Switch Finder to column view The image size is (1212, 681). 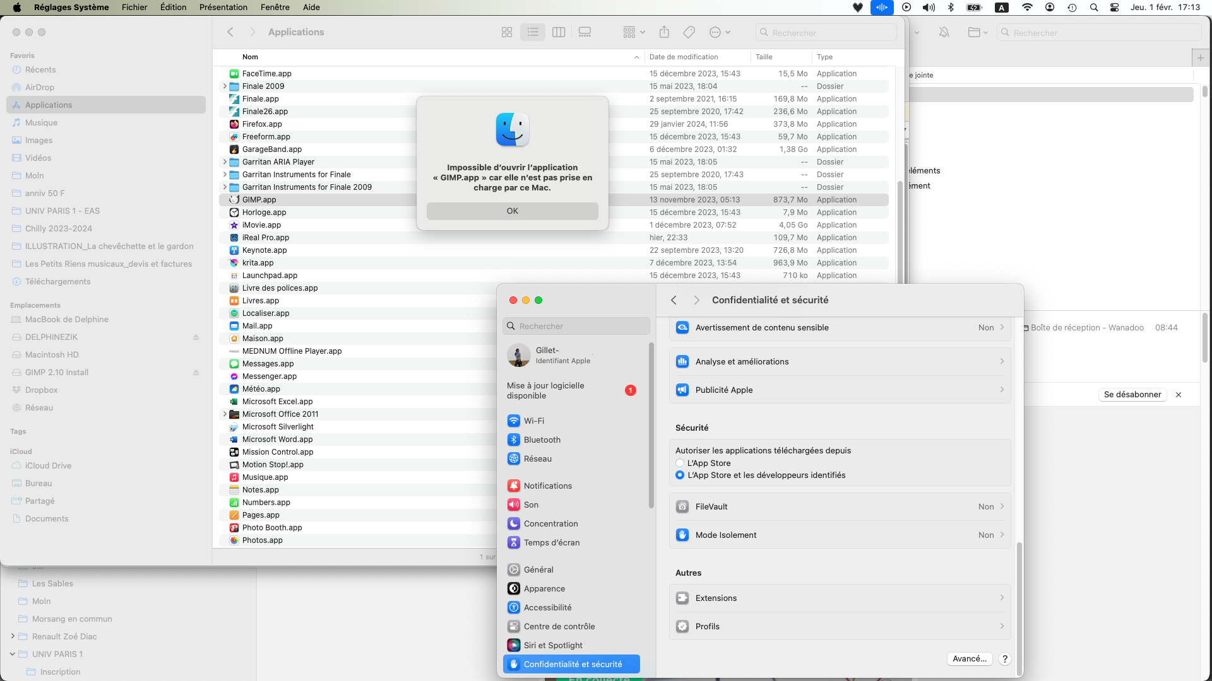pos(558,32)
